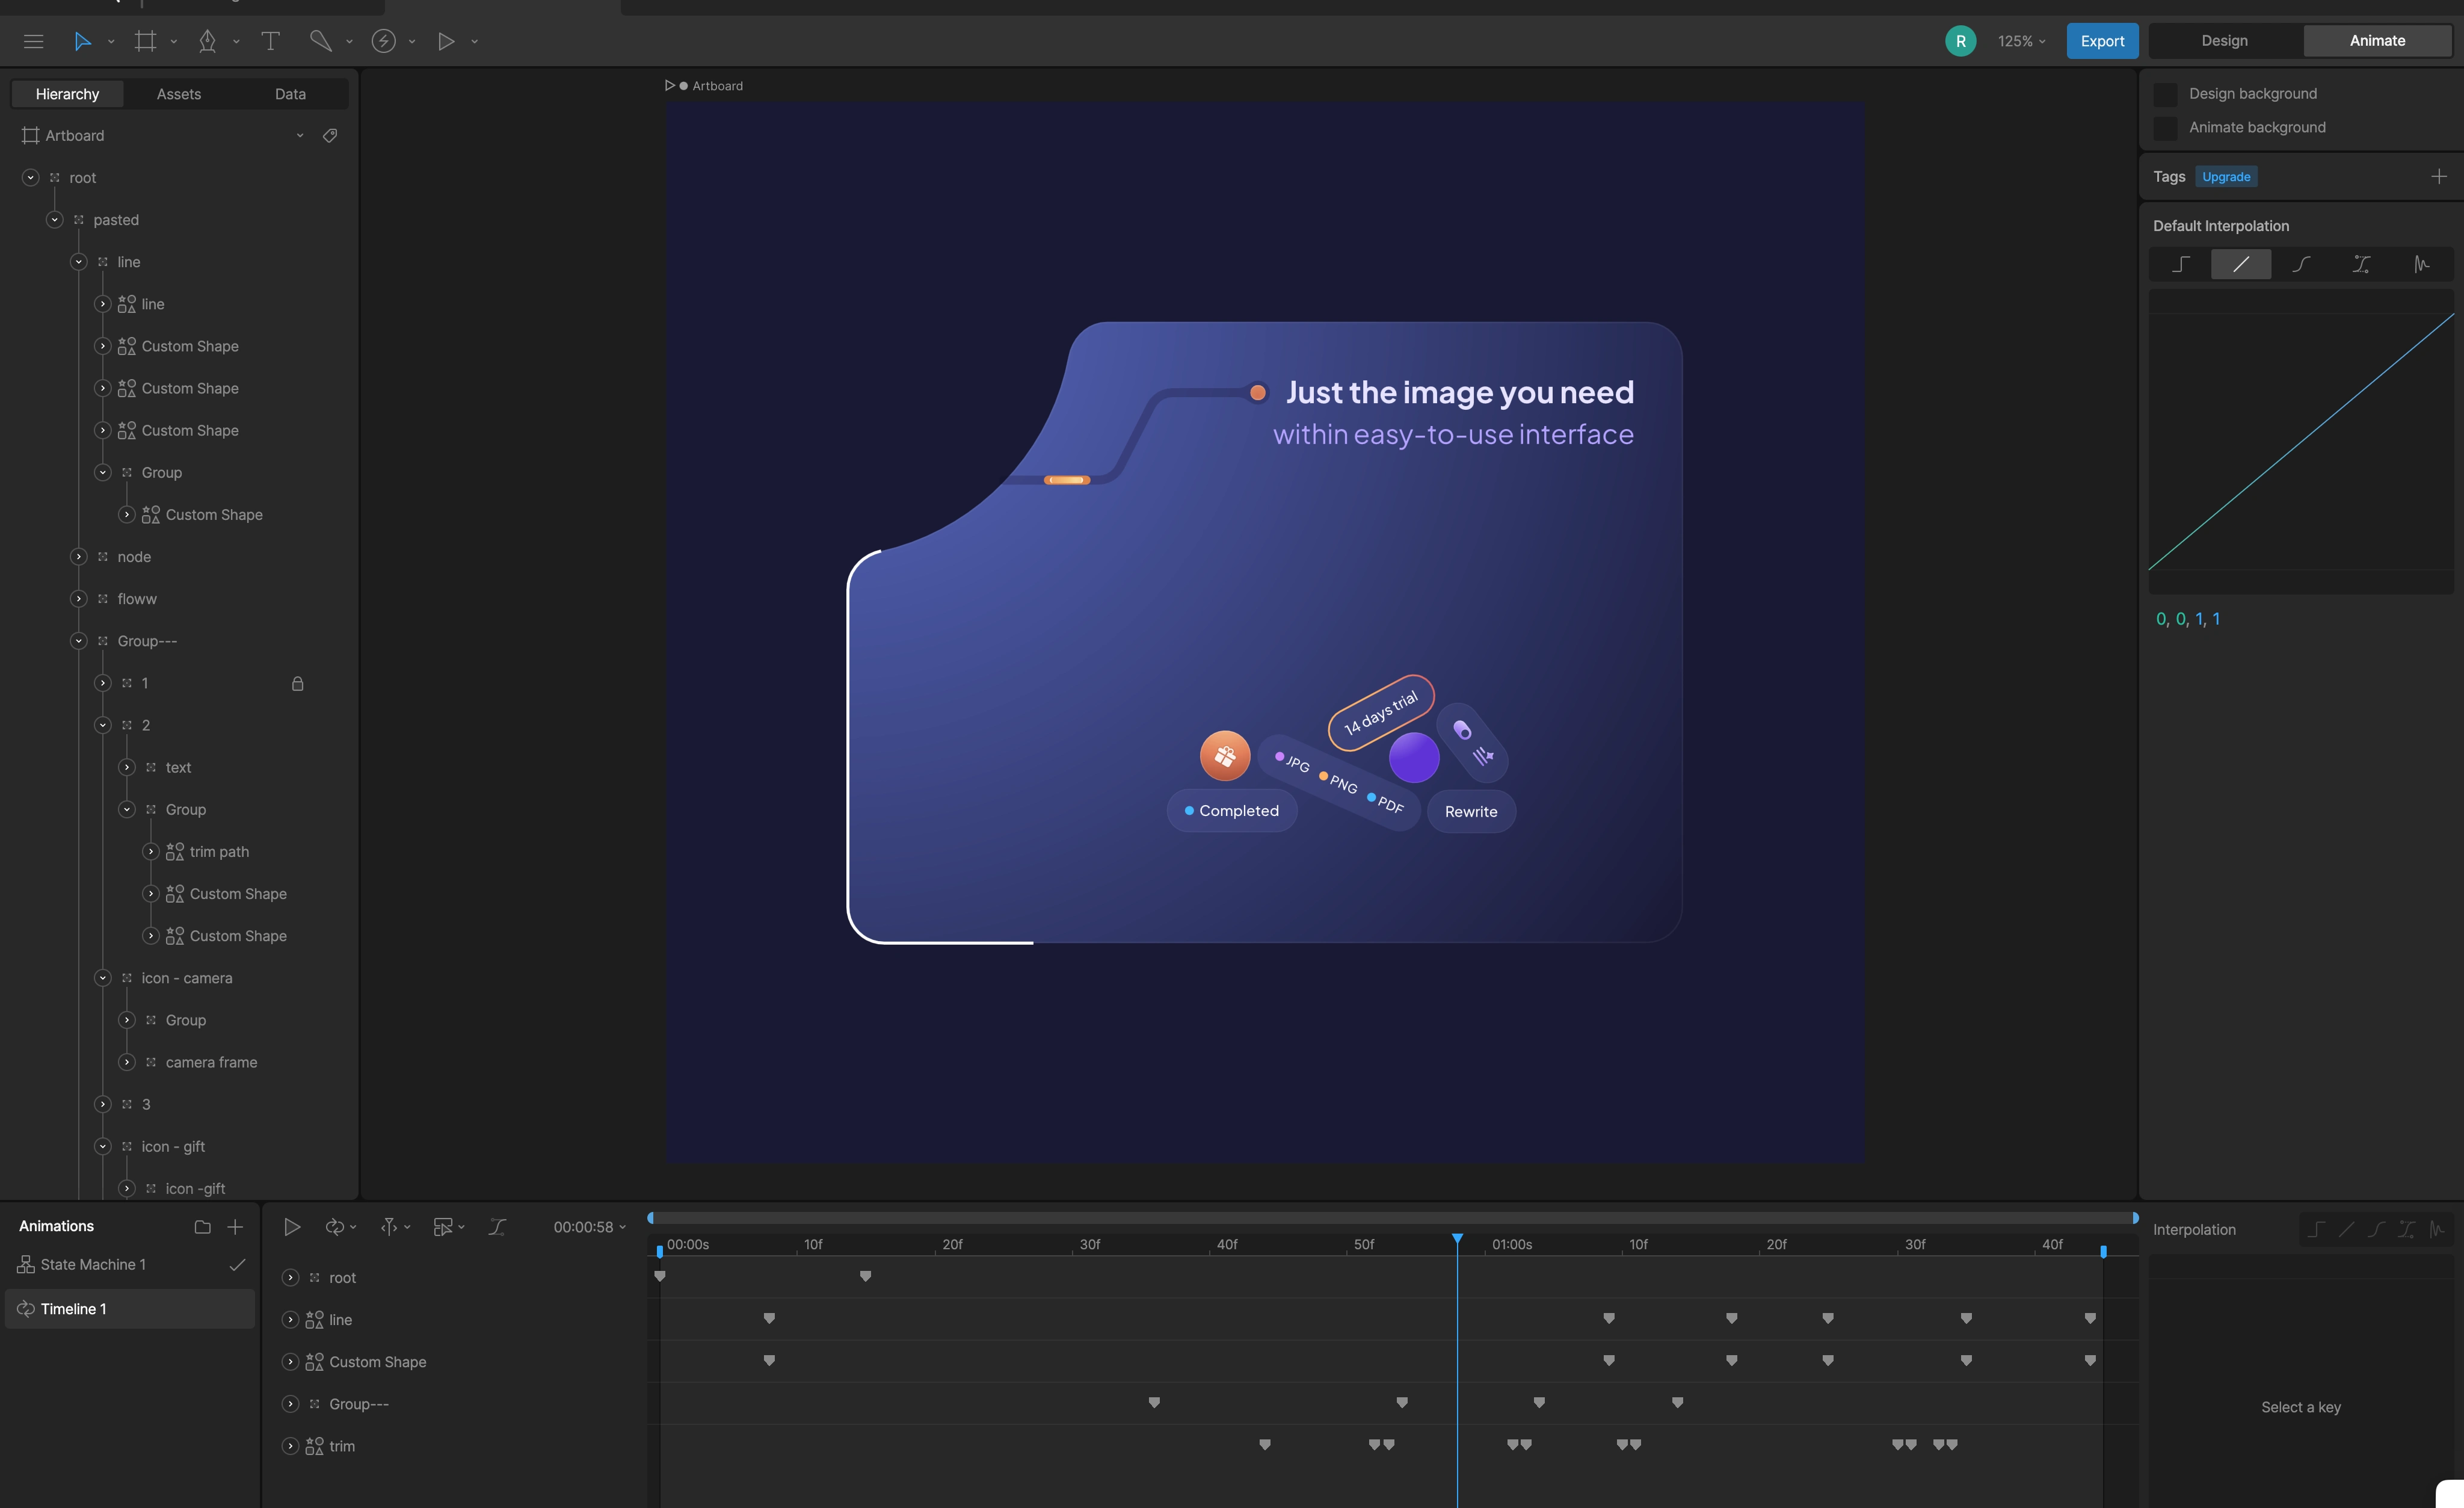Click the Upgrade tags link
The image size is (2464, 1508).
[x=2226, y=177]
